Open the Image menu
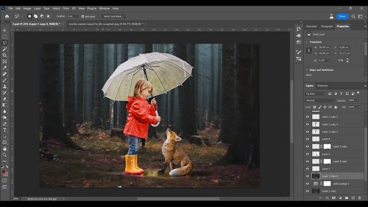Image resolution: width=368 pixels, height=207 pixels. 27,8
